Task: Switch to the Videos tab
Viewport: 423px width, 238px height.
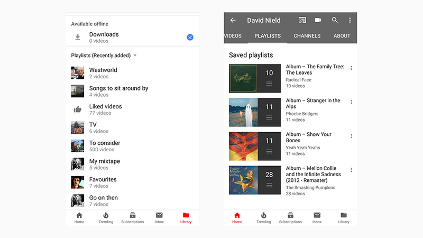Action: (233, 36)
